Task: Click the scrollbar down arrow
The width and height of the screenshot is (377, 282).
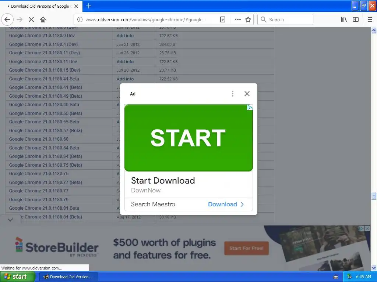Action: [374, 268]
